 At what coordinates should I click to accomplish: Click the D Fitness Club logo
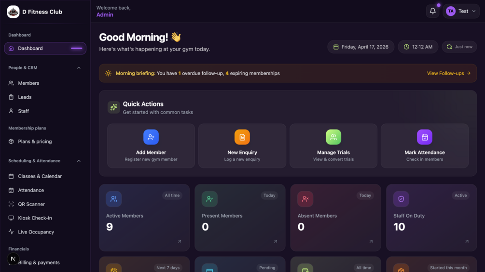(x=13, y=12)
